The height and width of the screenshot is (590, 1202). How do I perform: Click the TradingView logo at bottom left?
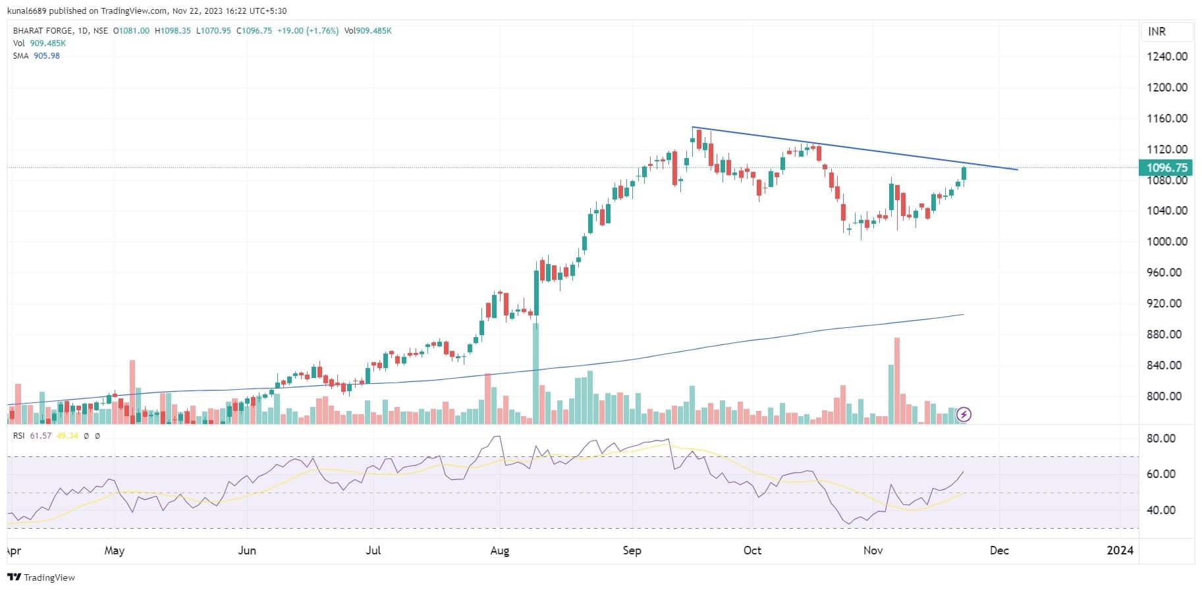point(41,577)
